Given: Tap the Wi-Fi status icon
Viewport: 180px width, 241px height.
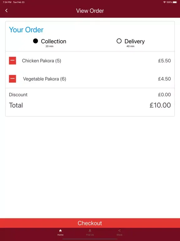Looking at the screenshot, I should pos(165,2).
